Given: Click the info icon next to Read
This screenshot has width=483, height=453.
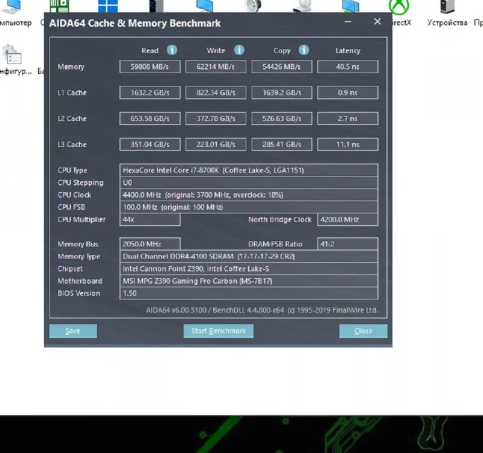Looking at the screenshot, I should click(172, 50).
